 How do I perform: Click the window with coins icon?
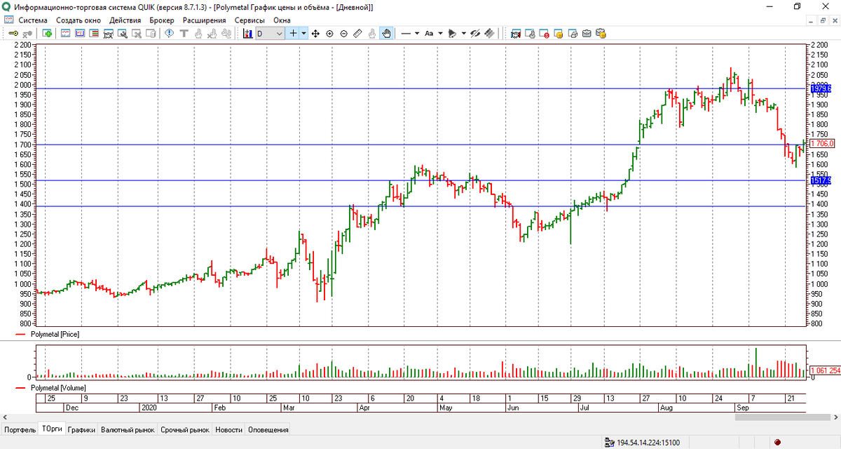click(559, 33)
